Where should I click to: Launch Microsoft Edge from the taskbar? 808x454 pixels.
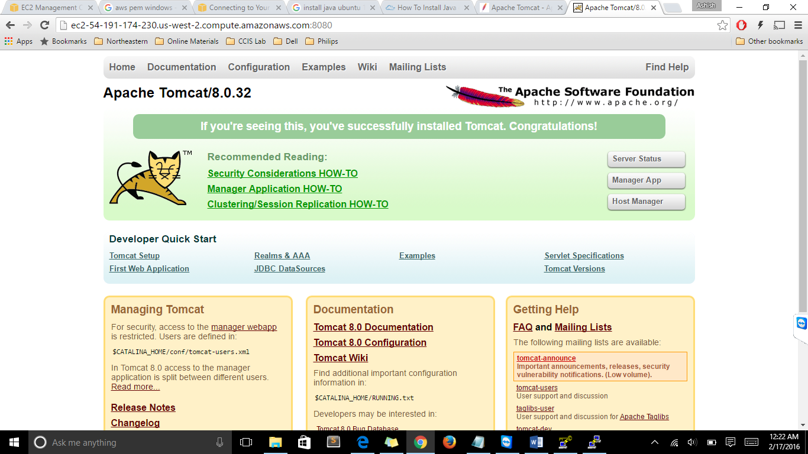363,442
